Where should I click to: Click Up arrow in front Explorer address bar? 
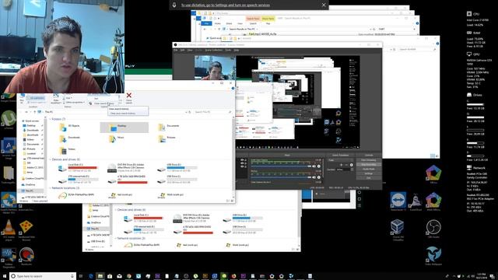coord(34,112)
